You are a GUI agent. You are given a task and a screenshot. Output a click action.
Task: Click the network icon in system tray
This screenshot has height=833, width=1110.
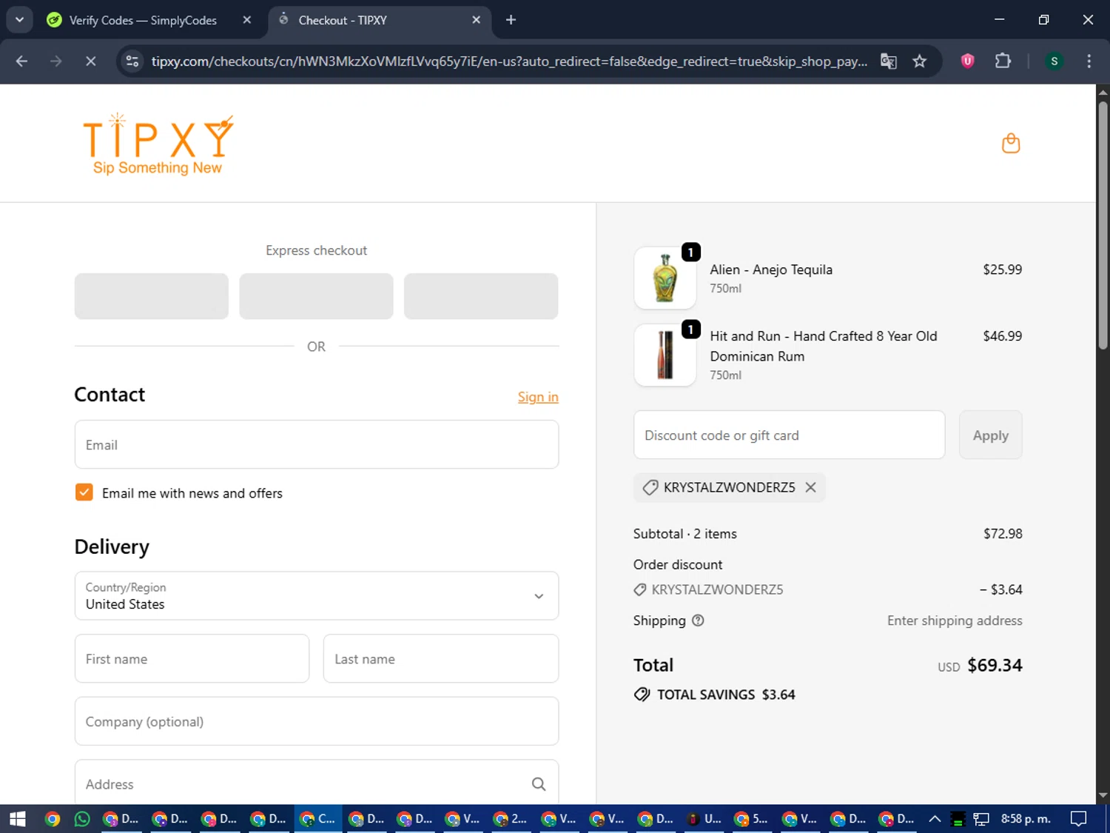pos(981,819)
